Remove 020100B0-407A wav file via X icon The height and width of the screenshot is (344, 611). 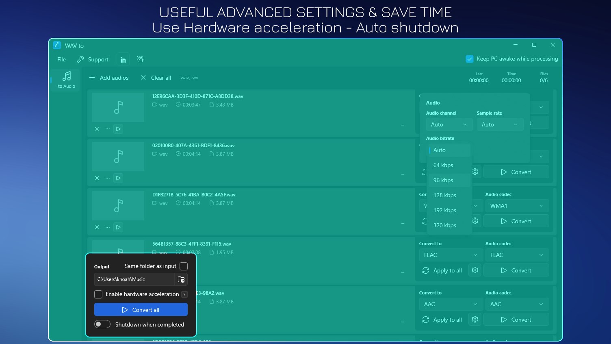pyautogui.click(x=97, y=178)
